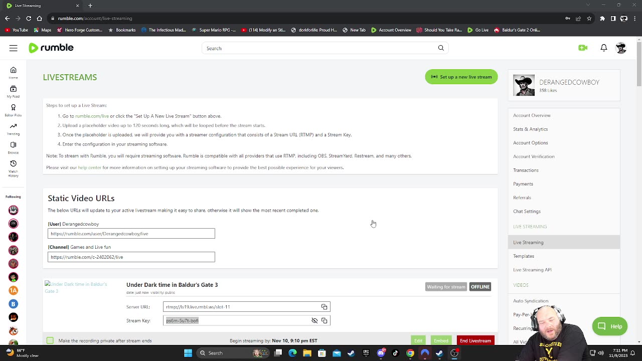Click the page vertical scrollbar
Image resolution: width=642 pixels, height=361 pixels.
pyautogui.click(x=638, y=65)
